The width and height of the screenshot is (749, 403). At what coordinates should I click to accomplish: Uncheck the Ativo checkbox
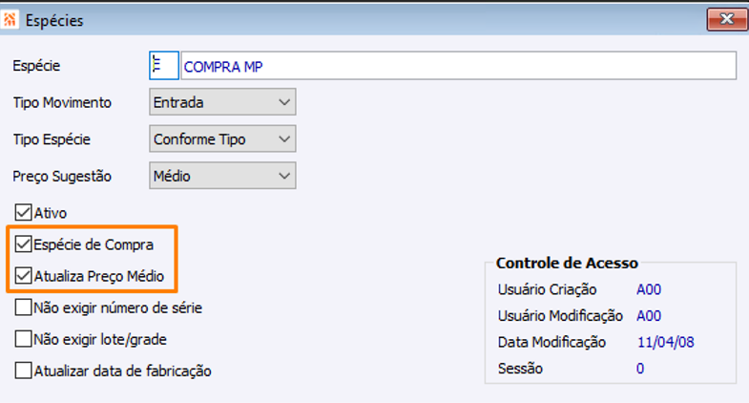[x=23, y=212]
